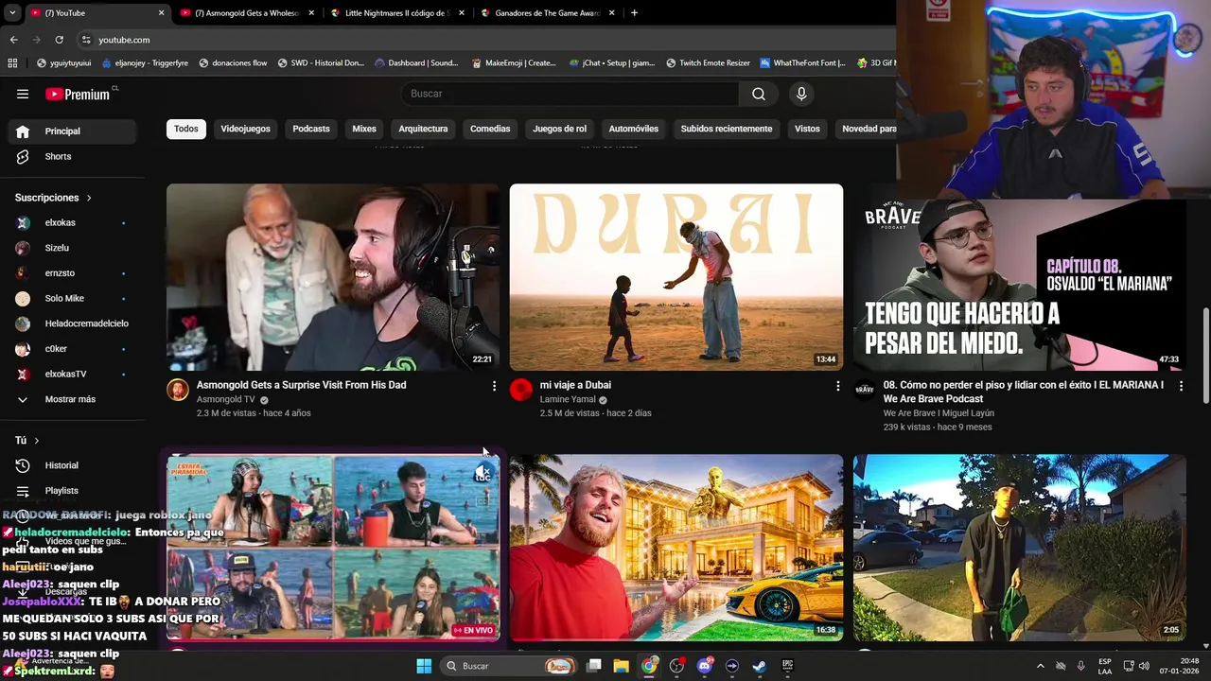
Task: Open the WhatTheFont bookmark
Action: click(802, 63)
